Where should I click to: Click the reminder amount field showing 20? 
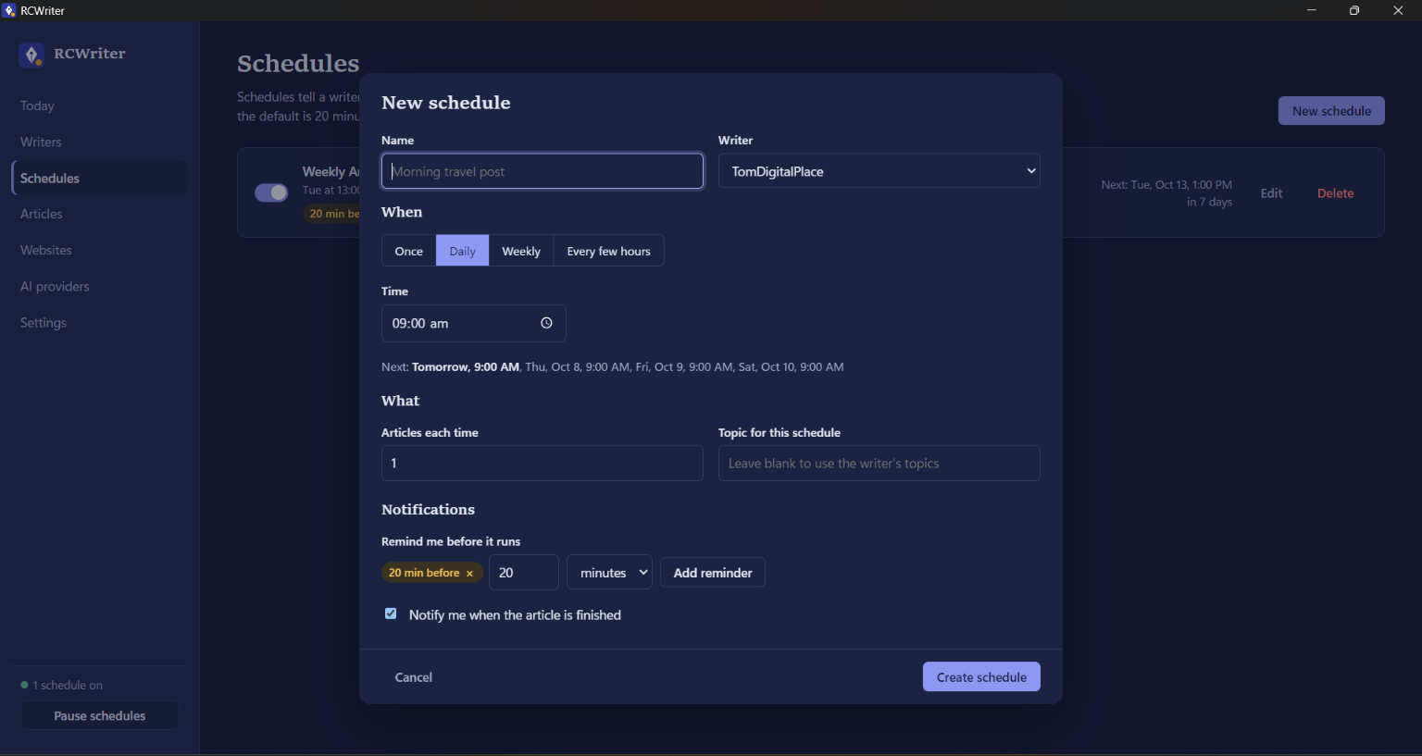[x=524, y=573]
